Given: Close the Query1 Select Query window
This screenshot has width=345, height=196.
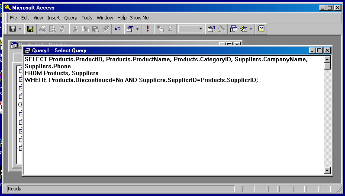Looking at the screenshot, I should [327, 51].
